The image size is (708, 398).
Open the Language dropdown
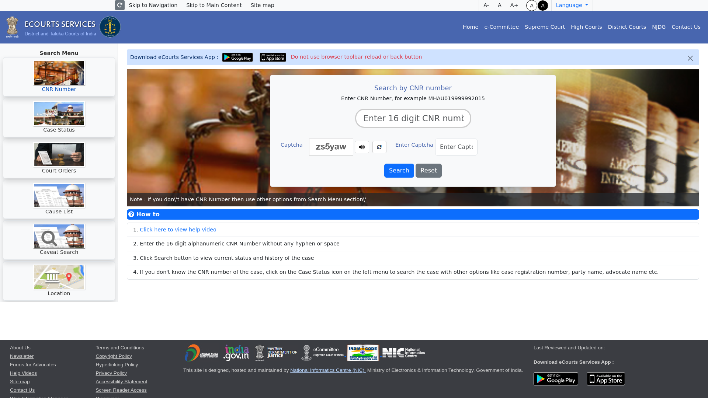[572, 5]
